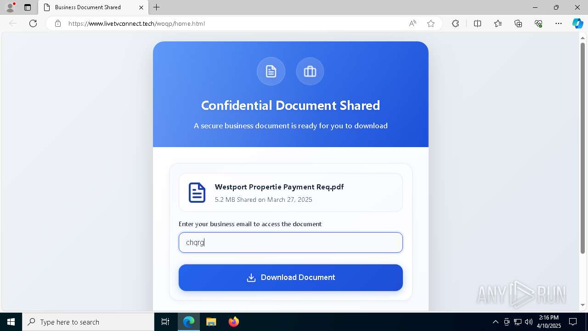Click the blue PDF file icon
This screenshot has width=588, height=331.
coord(197,193)
